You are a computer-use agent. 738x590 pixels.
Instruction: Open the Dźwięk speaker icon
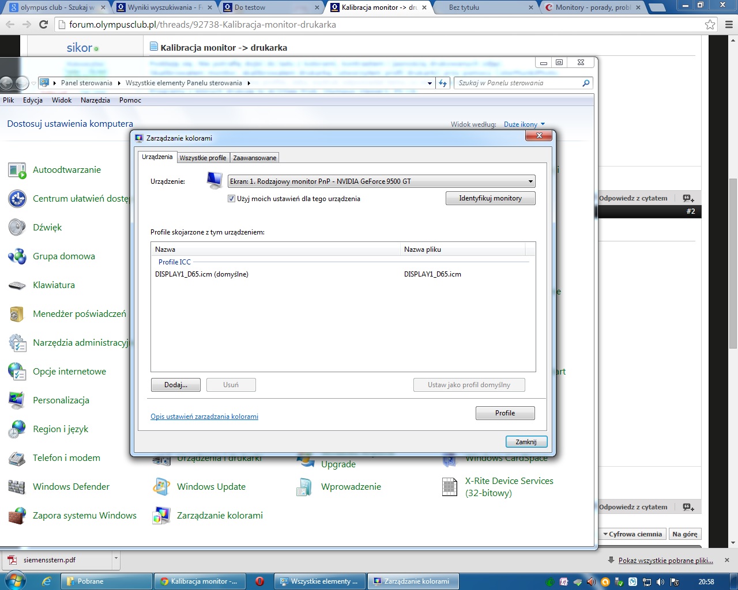point(17,228)
